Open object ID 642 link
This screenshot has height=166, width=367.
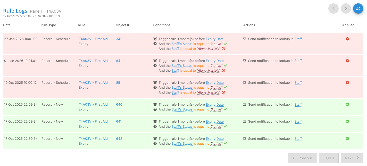click(x=119, y=139)
